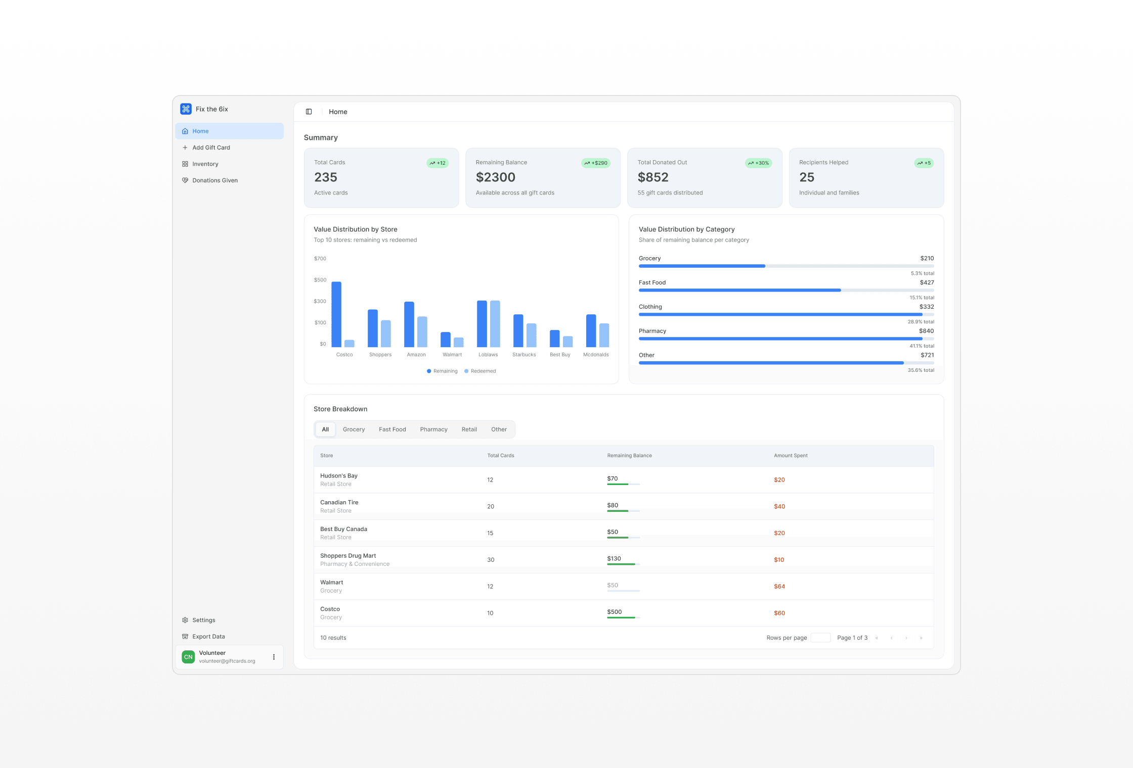The image size is (1133, 768).
Task: Click volunteer@giftcards.org email text
Action: click(x=227, y=661)
